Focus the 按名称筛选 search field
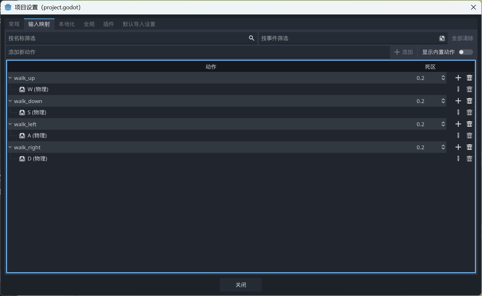Image resolution: width=482 pixels, height=296 pixels. [x=127, y=39]
